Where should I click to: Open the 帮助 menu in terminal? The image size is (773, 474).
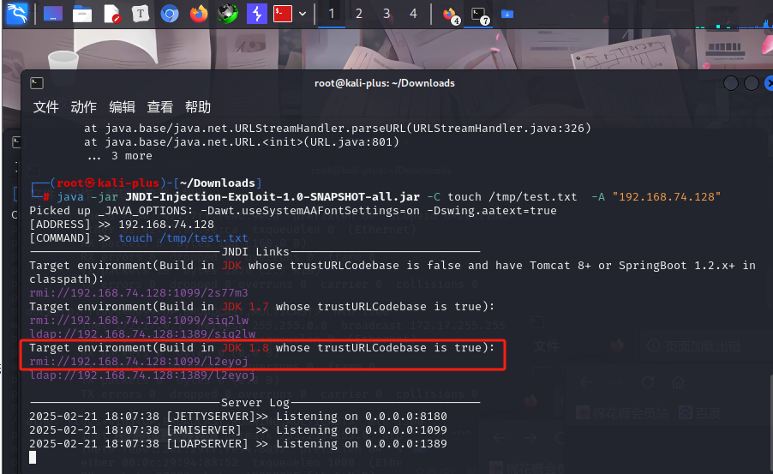(198, 107)
